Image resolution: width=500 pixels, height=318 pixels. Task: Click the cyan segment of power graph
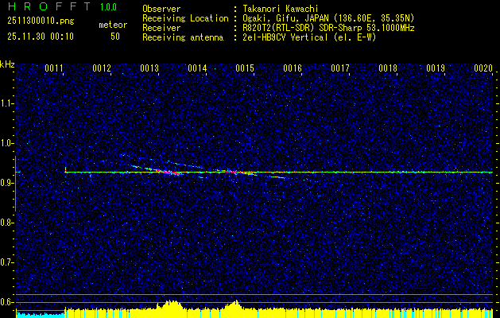40,314
